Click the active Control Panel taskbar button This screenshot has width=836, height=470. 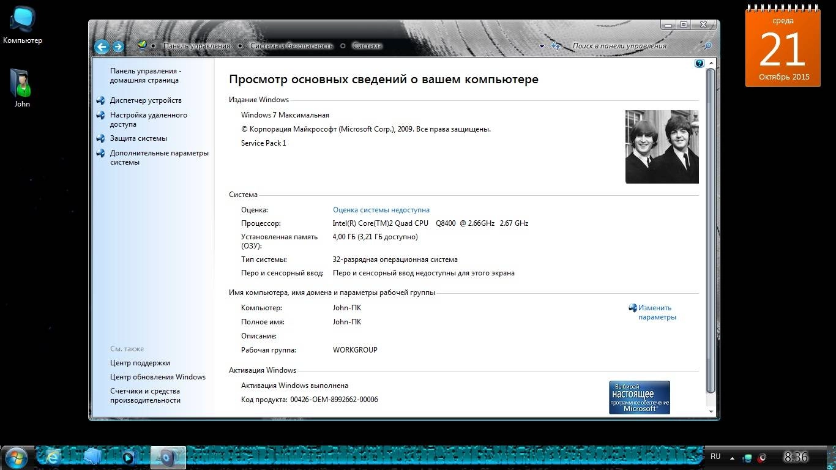[x=168, y=457]
